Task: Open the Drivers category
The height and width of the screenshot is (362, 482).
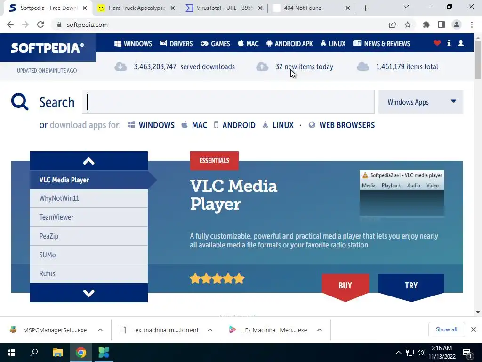Action: pos(176,44)
